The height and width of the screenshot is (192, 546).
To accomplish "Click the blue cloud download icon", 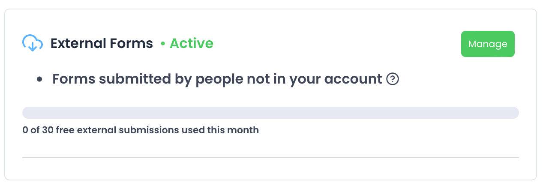I will pos(33,43).
